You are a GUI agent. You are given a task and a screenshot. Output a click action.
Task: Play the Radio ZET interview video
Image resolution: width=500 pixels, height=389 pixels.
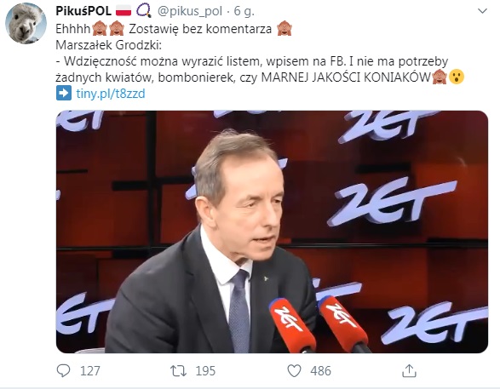point(272,232)
